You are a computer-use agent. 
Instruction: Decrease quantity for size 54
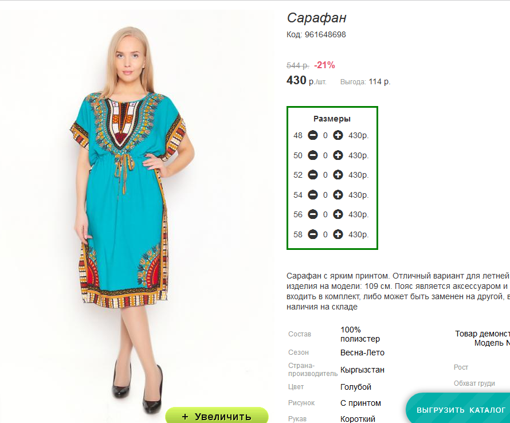[x=313, y=195]
